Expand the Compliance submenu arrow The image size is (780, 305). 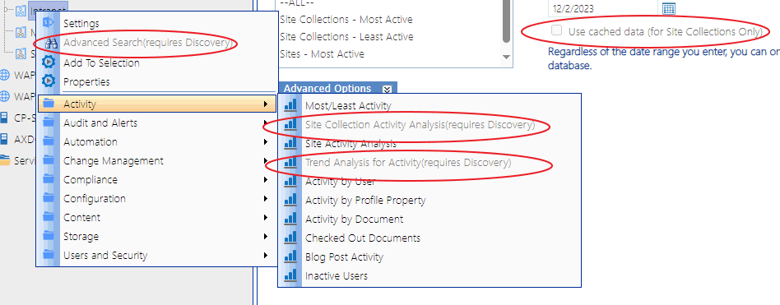(266, 180)
